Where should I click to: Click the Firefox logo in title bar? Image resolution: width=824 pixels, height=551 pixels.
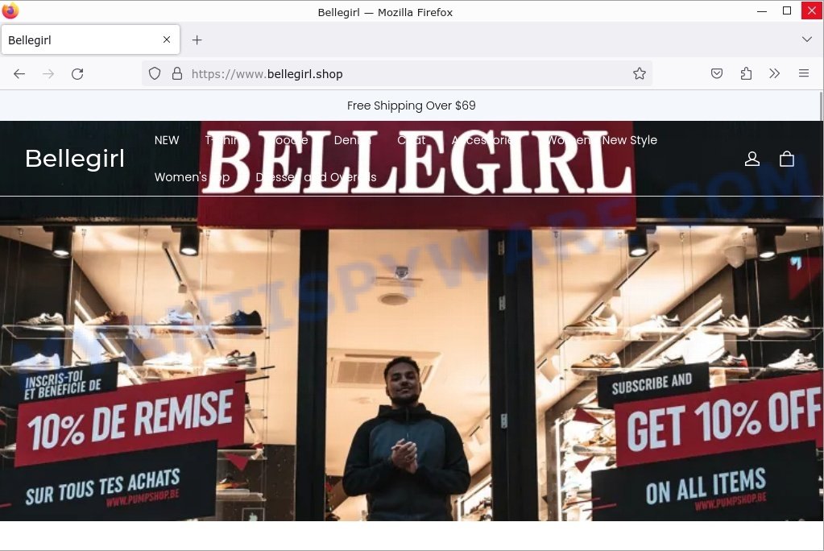(10, 10)
